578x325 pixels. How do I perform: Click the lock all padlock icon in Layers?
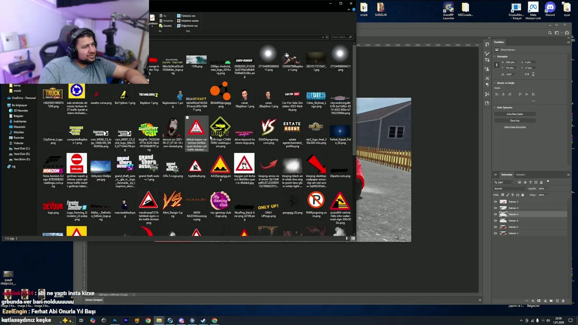[522, 195]
